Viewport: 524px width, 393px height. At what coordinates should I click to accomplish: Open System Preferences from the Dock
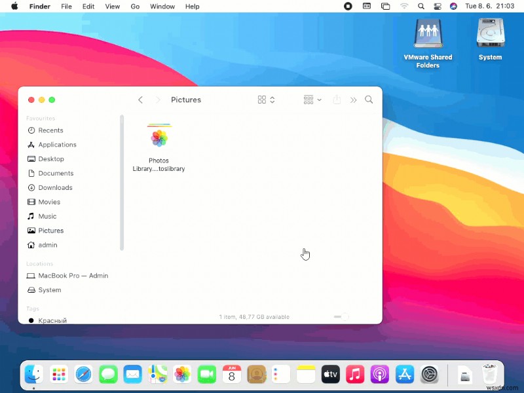429,374
